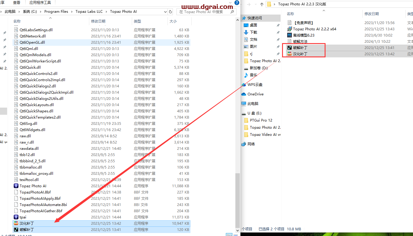Click the left window's vertical scrollbar thumb
The image size is (413, 236).
coord(237,201)
